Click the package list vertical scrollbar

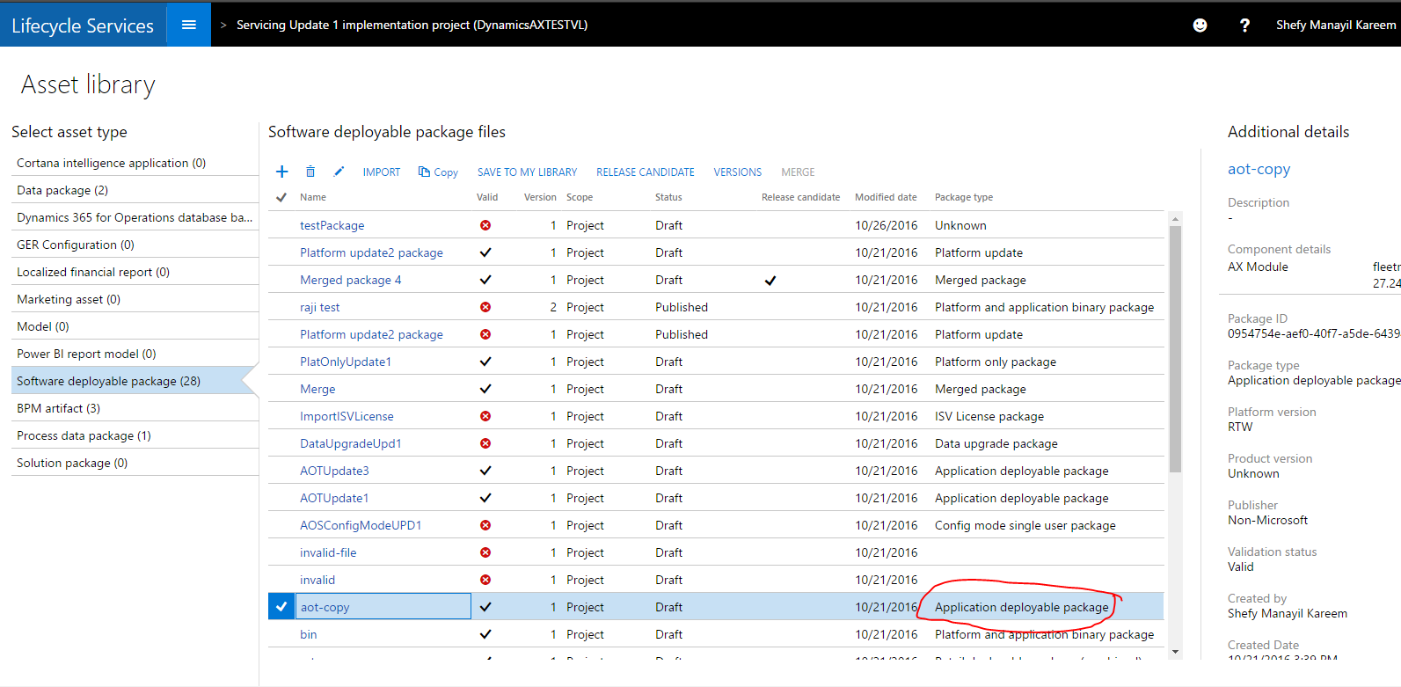point(1176,352)
